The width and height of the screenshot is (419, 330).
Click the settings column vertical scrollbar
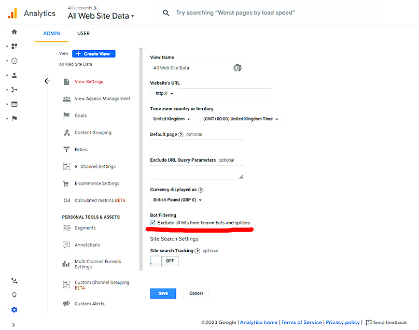coord(141,159)
